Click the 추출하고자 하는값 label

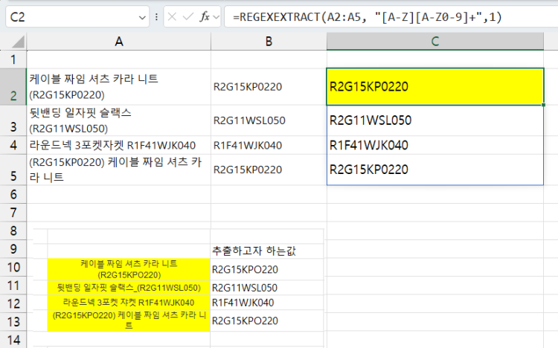[254, 251]
